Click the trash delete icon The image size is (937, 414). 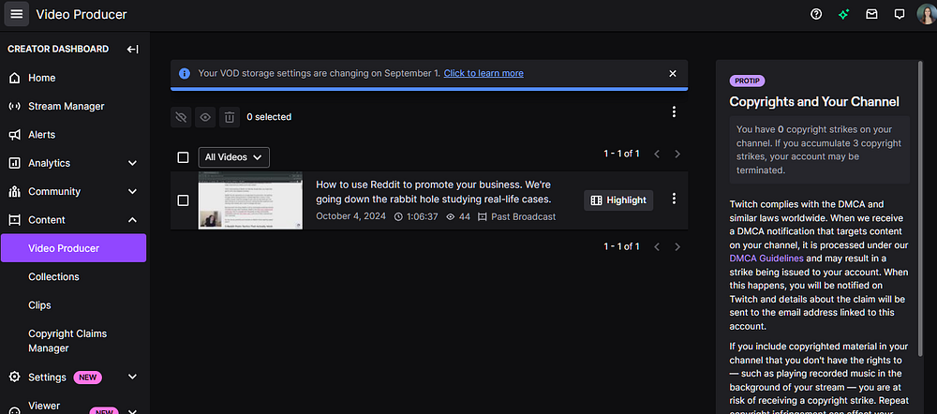pyautogui.click(x=230, y=117)
